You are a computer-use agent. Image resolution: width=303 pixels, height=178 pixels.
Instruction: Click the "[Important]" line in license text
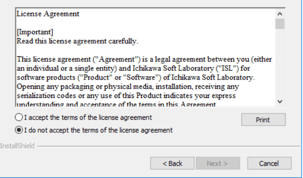[x=35, y=32]
